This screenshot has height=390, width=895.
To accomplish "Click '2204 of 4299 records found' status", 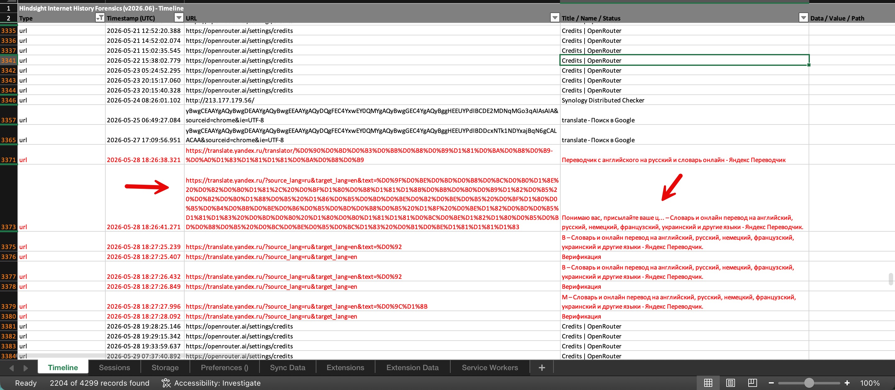I will [99, 383].
